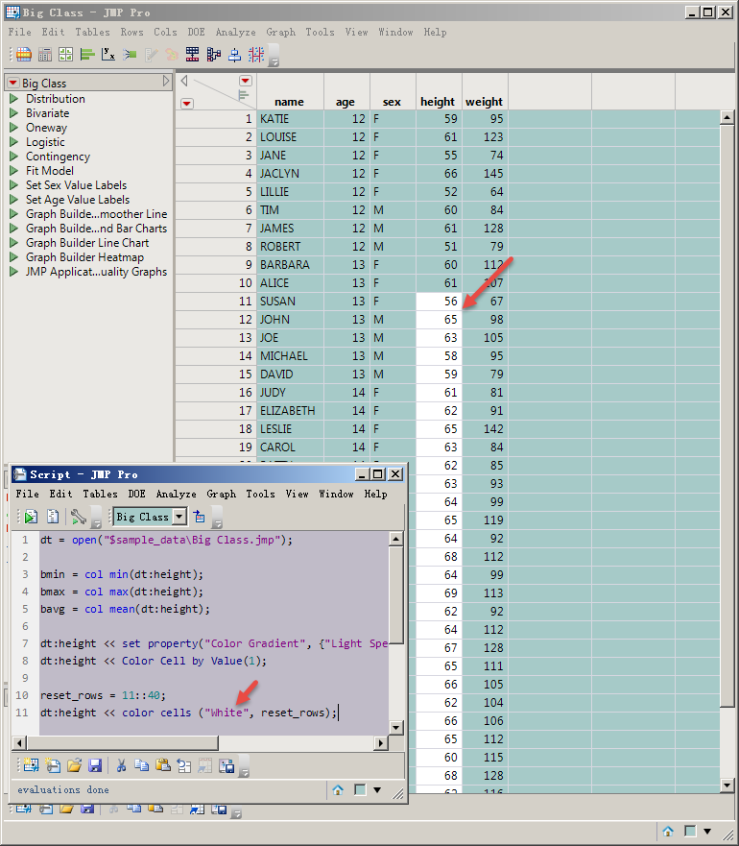
Task: Run the Fit Model script
Action: (14, 171)
